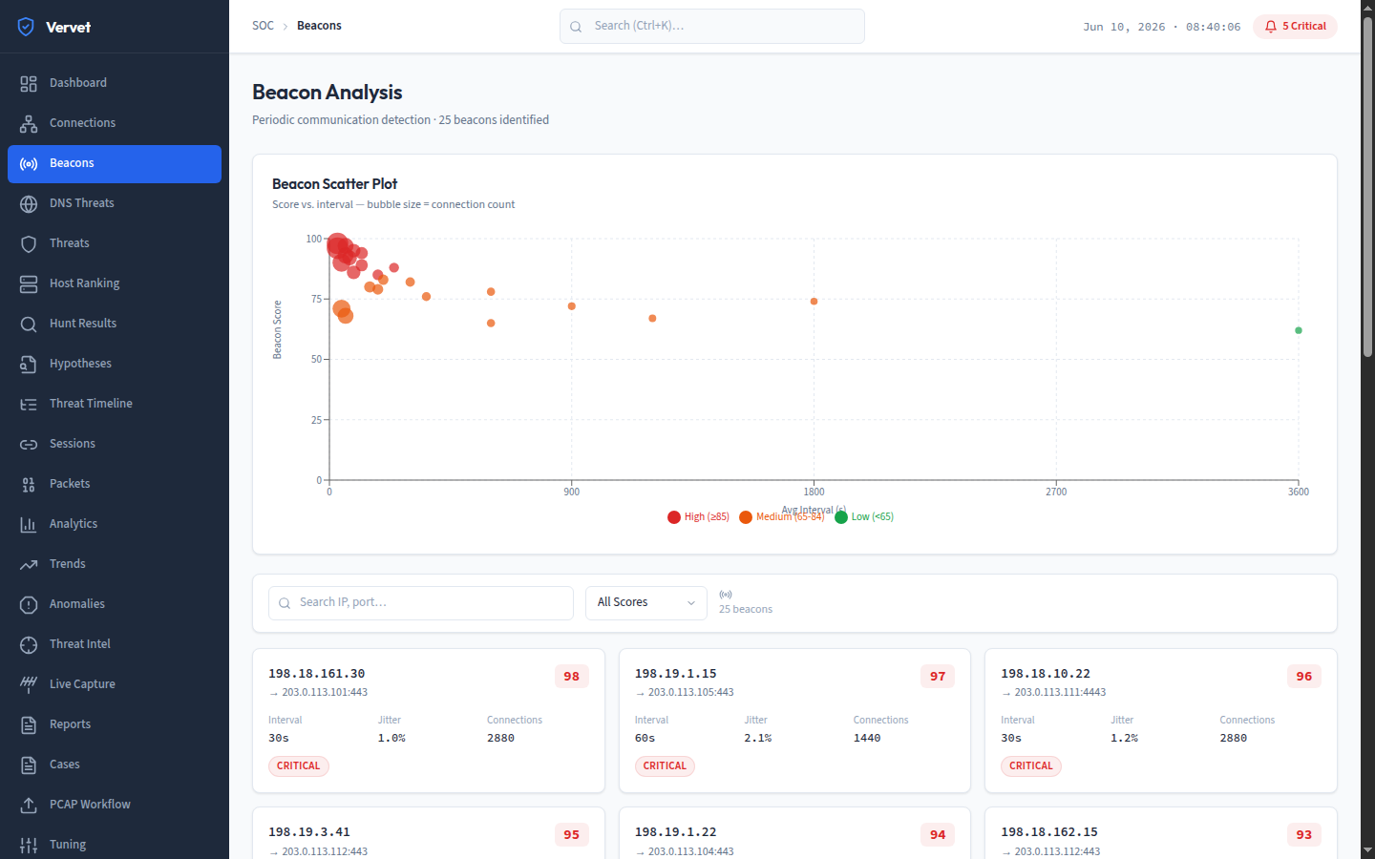1375x859 pixels.
Task: Open the 5 Critical alerts button
Action: (x=1295, y=27)
